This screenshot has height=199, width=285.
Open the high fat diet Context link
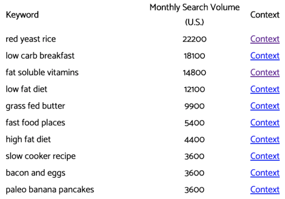point(264,140)
